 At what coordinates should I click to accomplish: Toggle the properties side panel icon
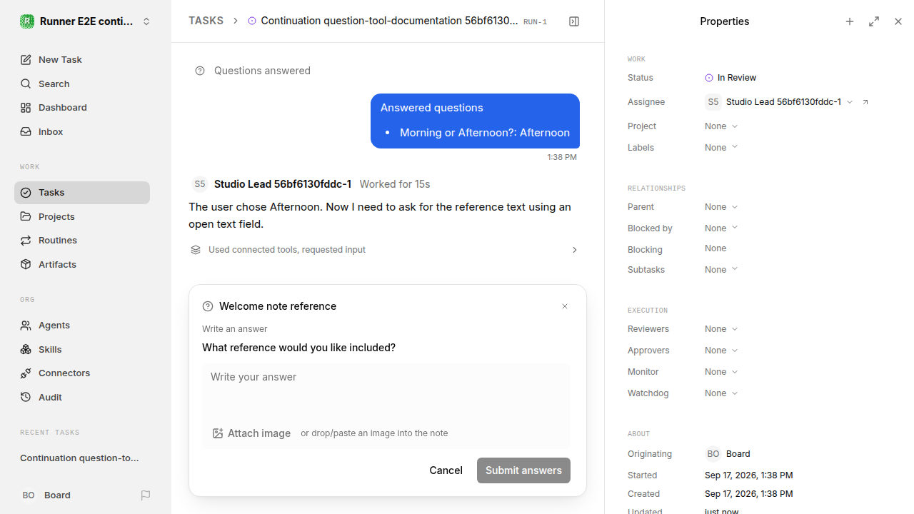574,21
